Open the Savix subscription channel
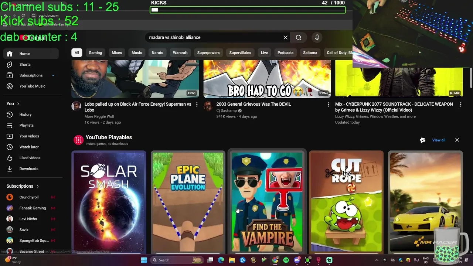The height and width of the screenshot is (266, 473). coord(31,230)
